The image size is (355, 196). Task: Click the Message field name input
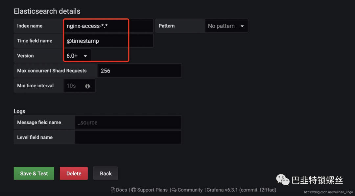pyautogui.click(x=128, y=122)
